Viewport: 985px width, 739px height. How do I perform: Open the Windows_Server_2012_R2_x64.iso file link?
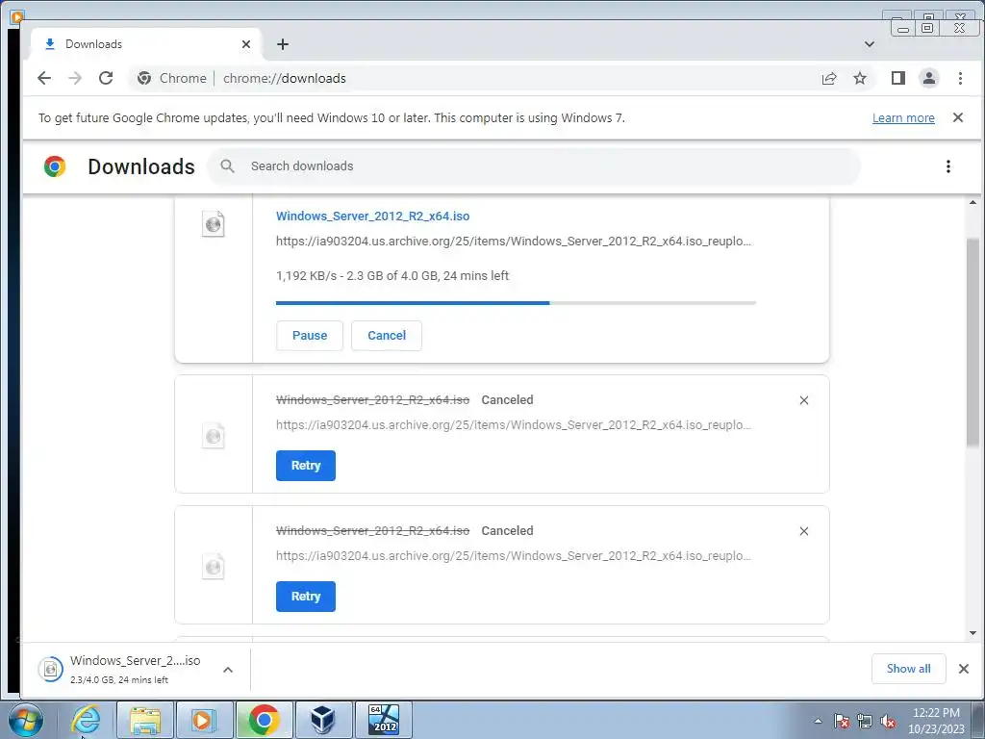tap(373, 217)
